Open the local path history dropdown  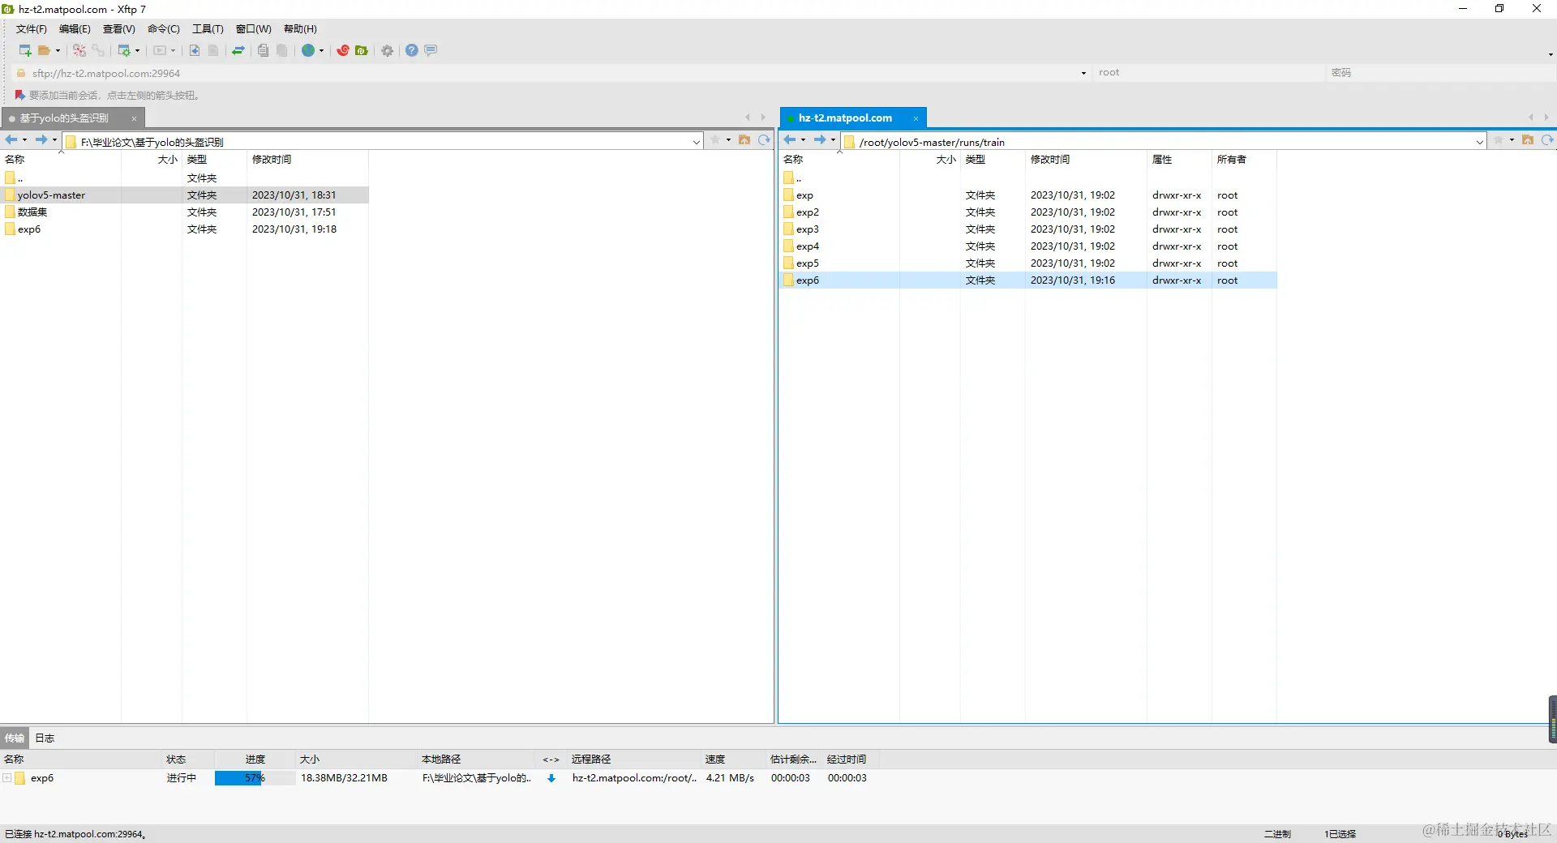click(697, 142)
